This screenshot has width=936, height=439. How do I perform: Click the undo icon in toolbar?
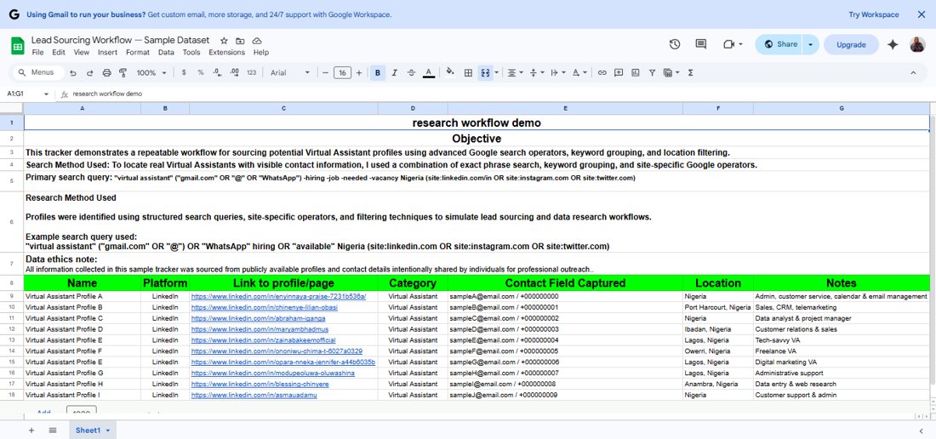[73, 73]
